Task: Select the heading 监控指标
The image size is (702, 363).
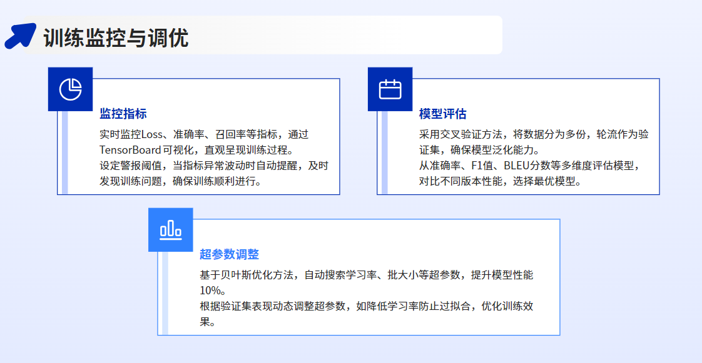Action: (123, 114)
